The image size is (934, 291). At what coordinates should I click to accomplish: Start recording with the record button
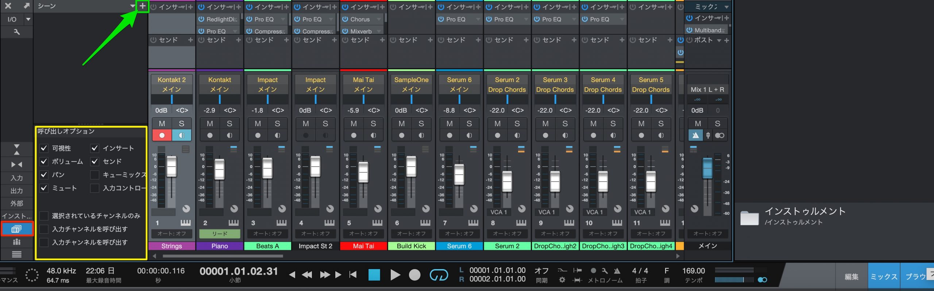[x=414, y=275]
